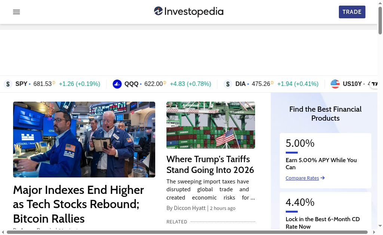The width and height of the screenshot is (383, 235).
Task: Click the stock traders article photo
Action: click(84, 139)
